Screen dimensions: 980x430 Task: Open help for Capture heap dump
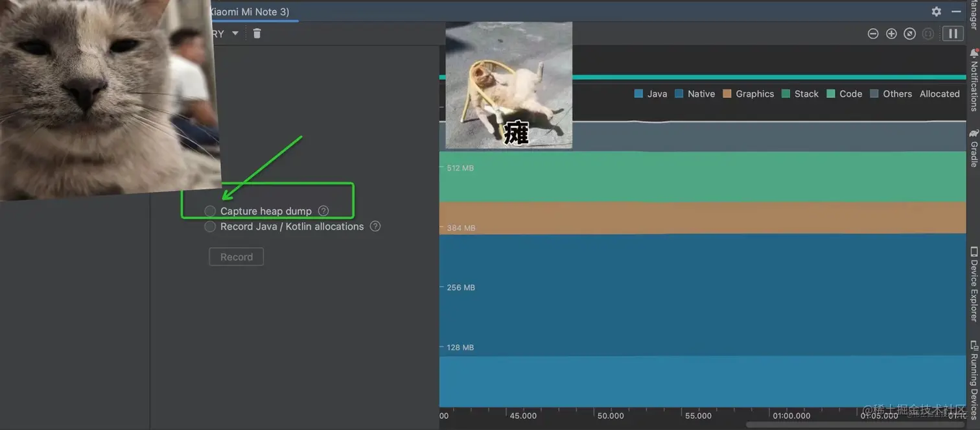323,211
